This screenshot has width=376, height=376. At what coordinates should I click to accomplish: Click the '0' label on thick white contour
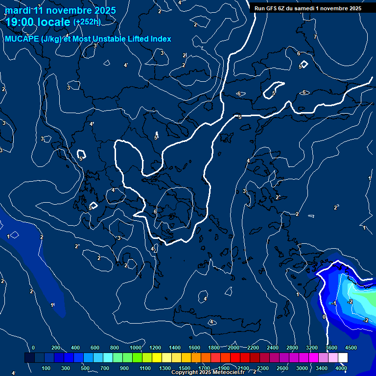click(324, 317)
